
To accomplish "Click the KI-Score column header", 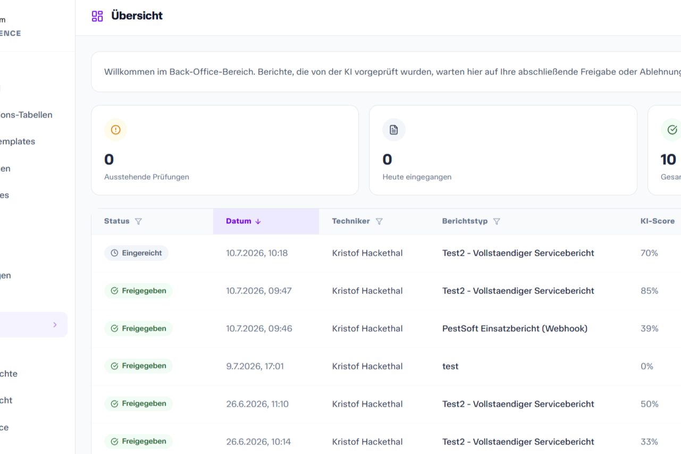I will point(657,221).
